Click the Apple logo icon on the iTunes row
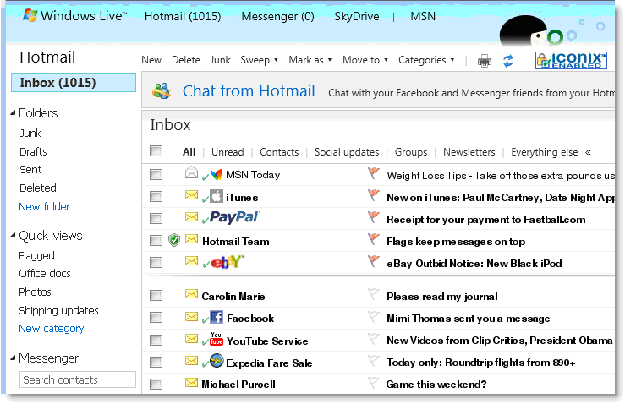Viewport: 625px width, 404px height. coord(217,196)
